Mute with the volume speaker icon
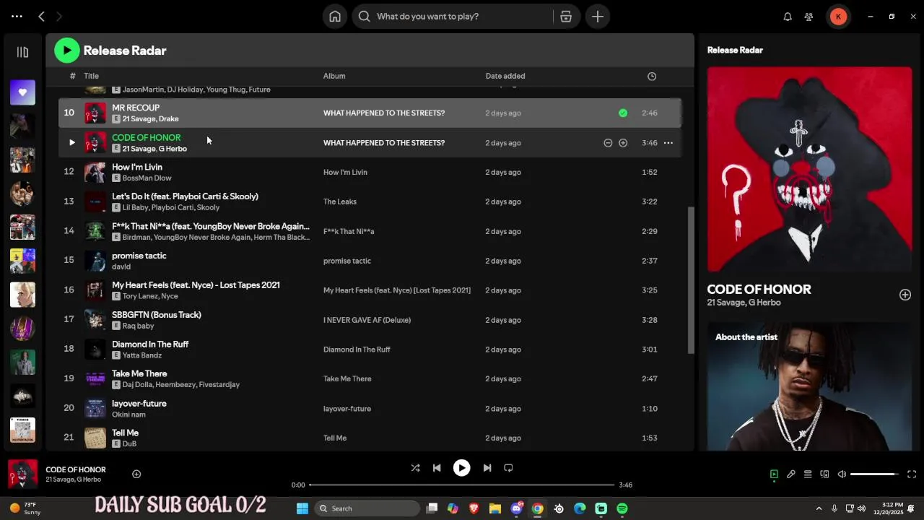The width and height of the screenshot is (924, 520). (x=842, y=474)
